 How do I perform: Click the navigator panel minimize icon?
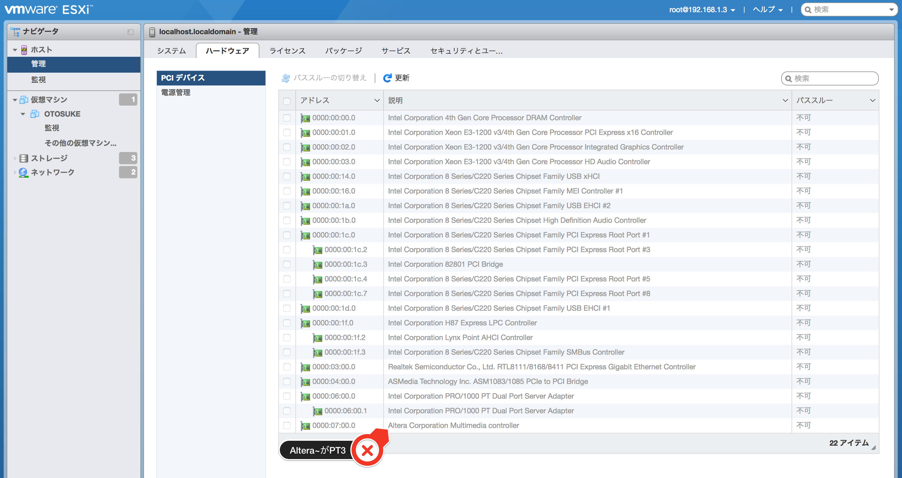[131, 32]
